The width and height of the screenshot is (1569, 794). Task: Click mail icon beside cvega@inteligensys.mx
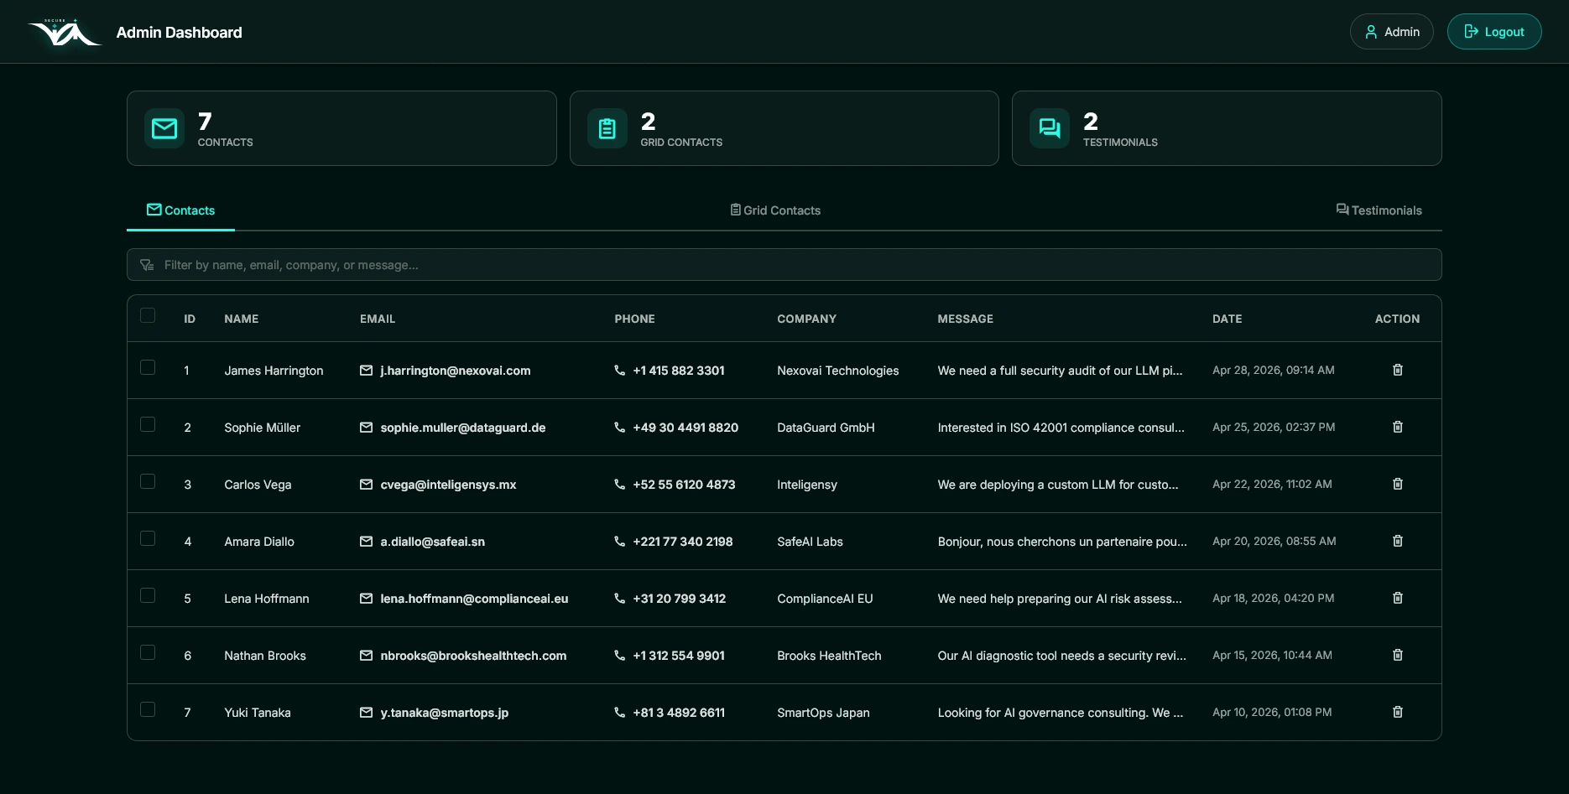[x=366, y=485]
